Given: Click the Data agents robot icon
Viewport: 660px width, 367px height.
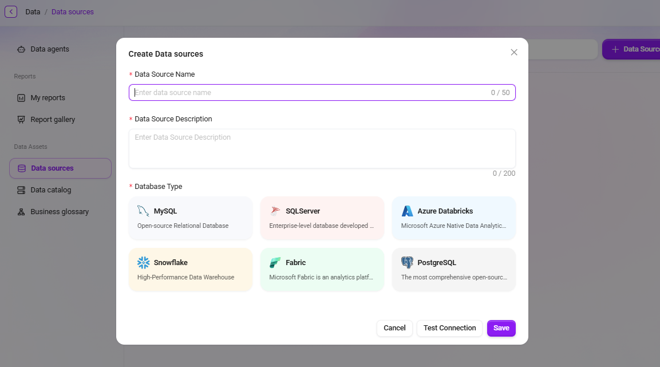Looking at the screenshot, I should pyautogui.click(x=21, y=49).
